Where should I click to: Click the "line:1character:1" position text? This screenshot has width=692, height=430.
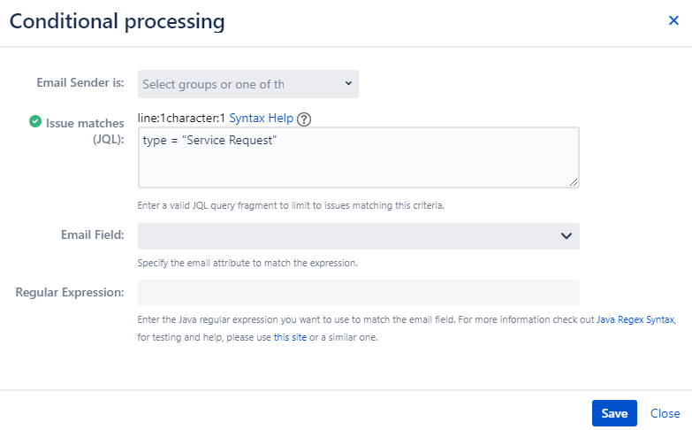pos(181,119)
